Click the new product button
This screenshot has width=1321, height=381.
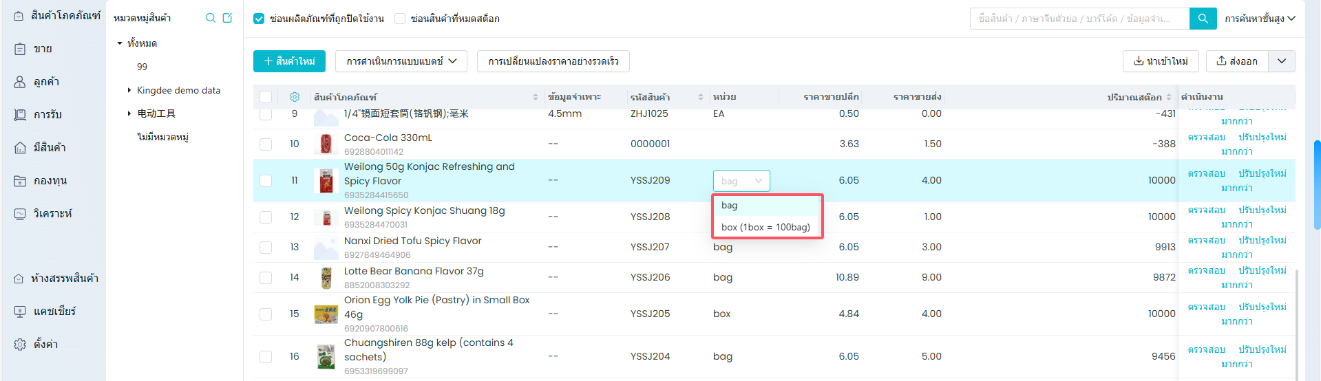289,61
